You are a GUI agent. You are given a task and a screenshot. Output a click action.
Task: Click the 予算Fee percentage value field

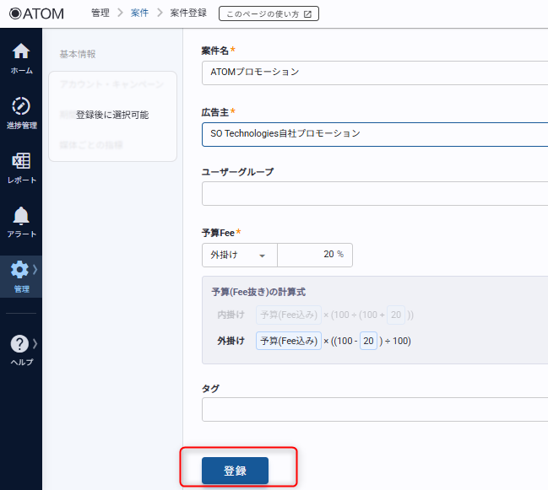(314, 255)
